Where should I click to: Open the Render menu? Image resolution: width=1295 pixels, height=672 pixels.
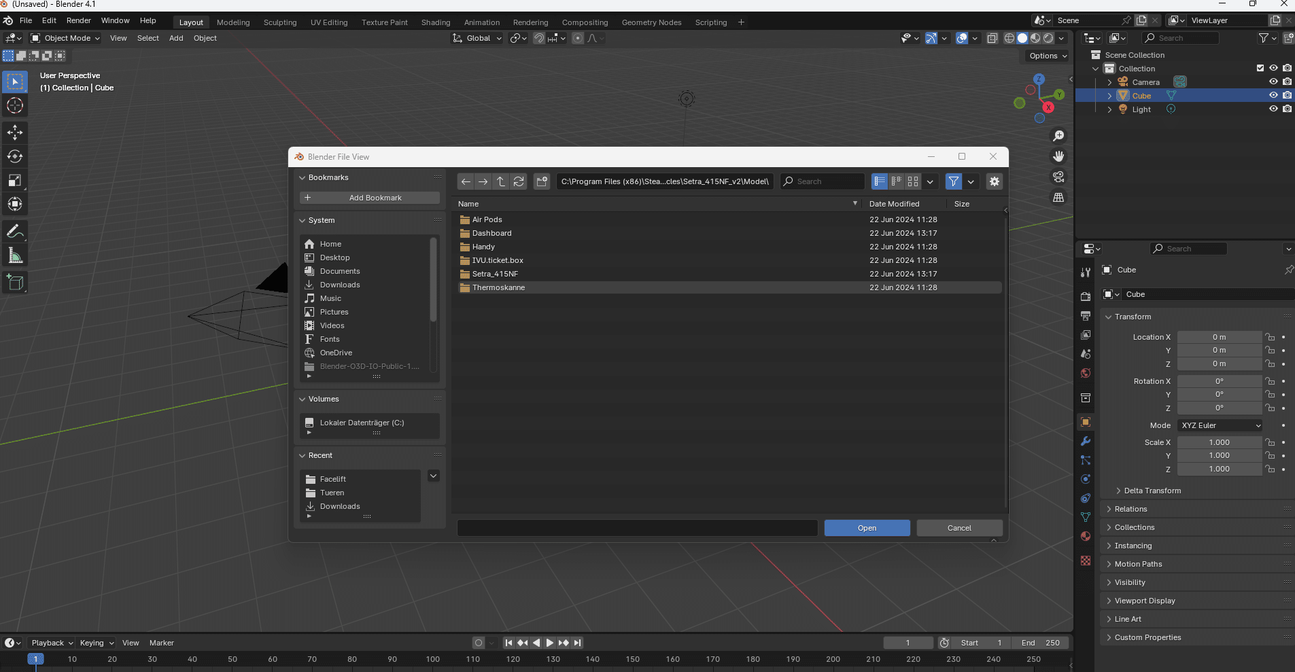(78, 20)
